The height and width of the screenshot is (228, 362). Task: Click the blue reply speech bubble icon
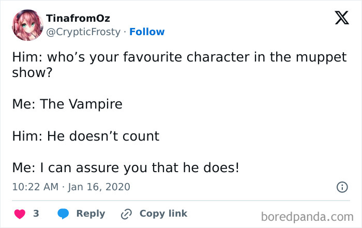coord(64,214)
